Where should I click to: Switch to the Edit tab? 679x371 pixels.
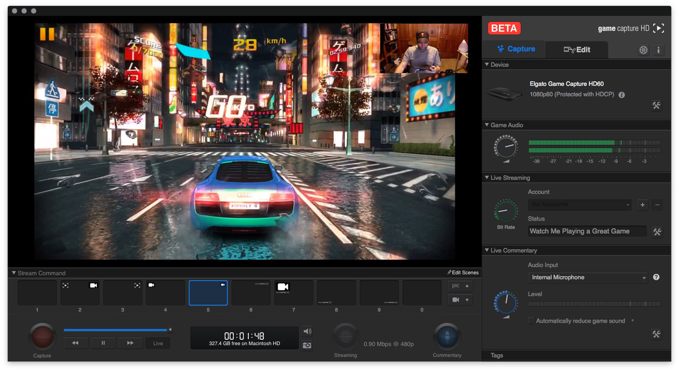[x=577, y=50]
